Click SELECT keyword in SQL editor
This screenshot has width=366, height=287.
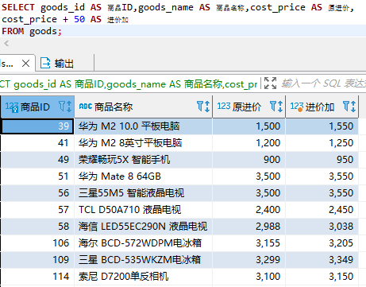click(18, 7)
